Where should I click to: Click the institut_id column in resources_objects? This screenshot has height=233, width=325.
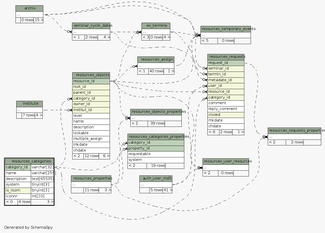coord(91,110)
